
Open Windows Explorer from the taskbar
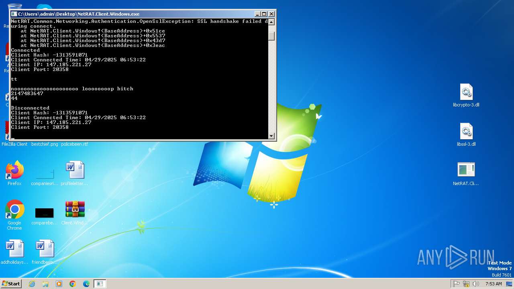click(45, 284)
